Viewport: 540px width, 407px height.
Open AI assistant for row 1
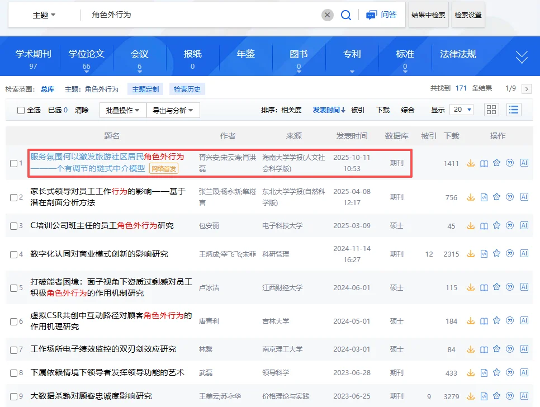(524, 163)
